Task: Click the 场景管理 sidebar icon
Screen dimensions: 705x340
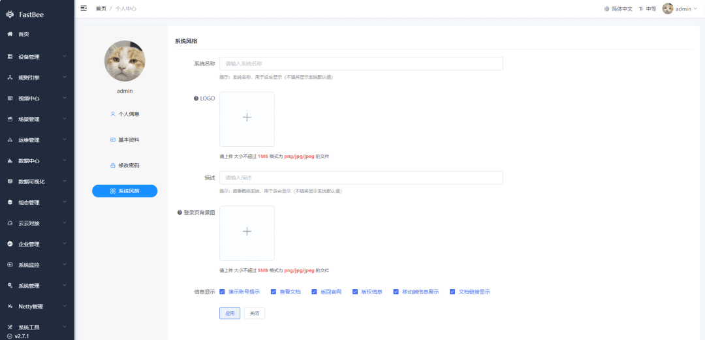Action: tap(10, 119)
